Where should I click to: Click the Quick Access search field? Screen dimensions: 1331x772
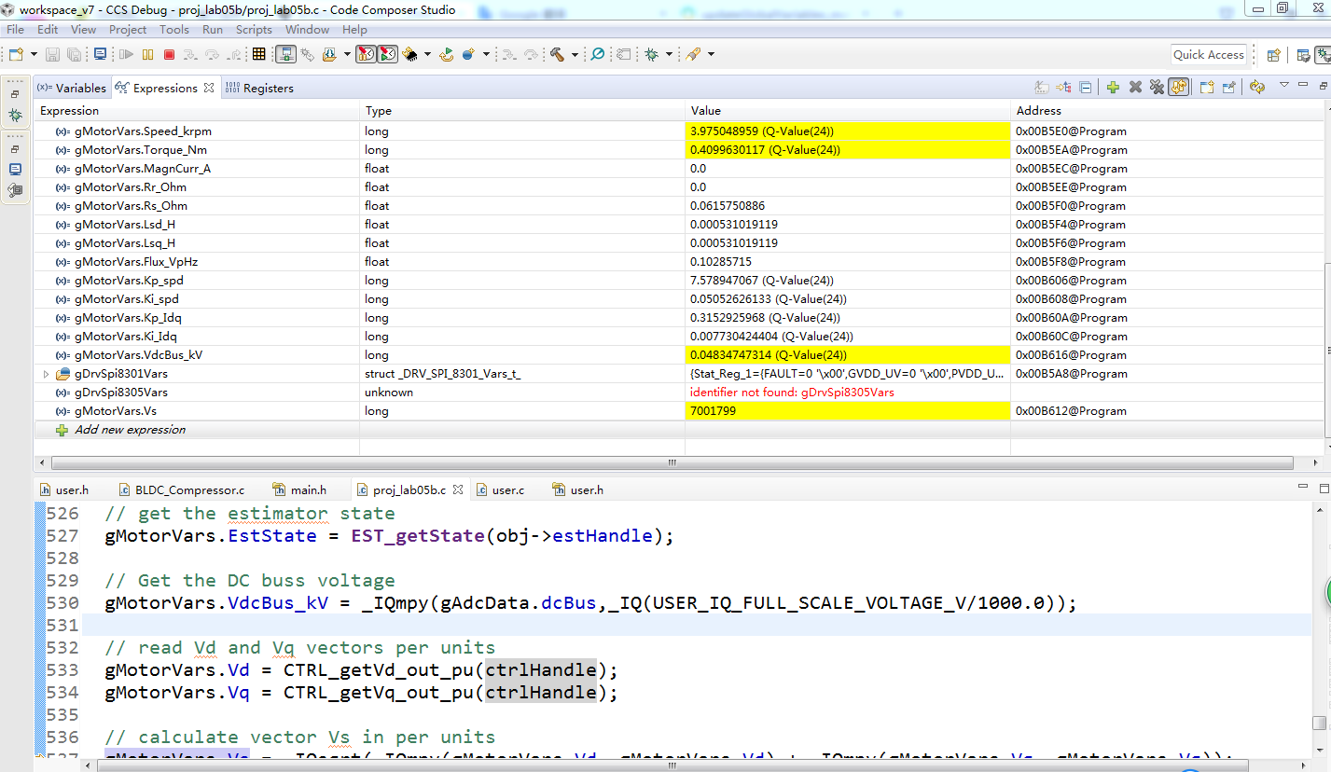[x=1208, y=55]
